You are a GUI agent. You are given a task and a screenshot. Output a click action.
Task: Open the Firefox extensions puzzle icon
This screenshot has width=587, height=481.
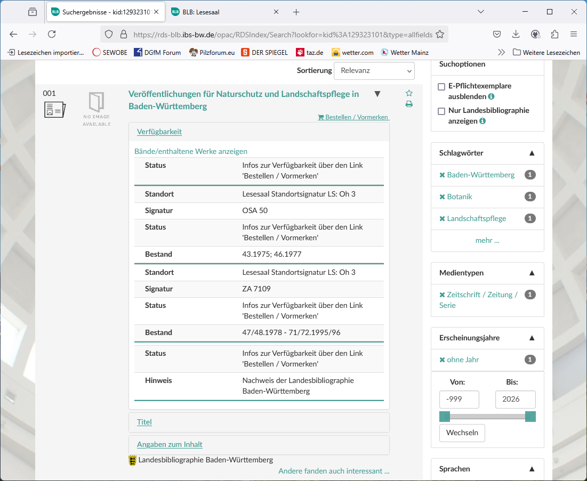pyautogui.click(x=554, y=34)
